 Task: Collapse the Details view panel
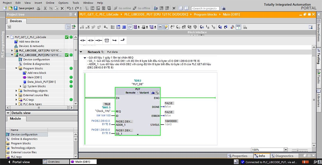point(9,113)
